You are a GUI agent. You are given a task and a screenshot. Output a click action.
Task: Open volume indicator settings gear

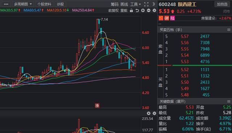tap(154, 113)
